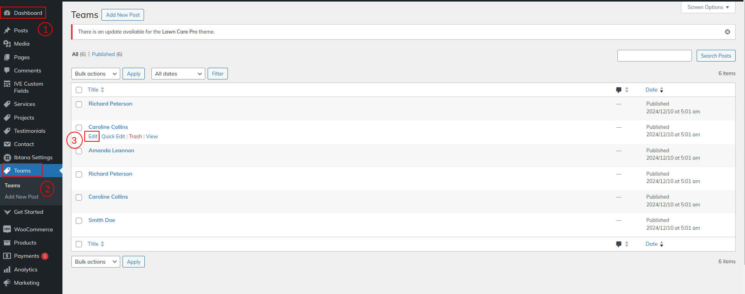Check the box beside Smith Doe
745x294 pixels.
[x=79, y=221]
